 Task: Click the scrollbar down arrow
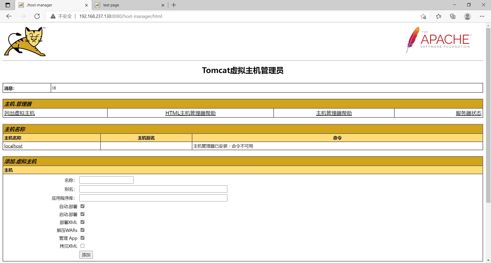point(488,260)
